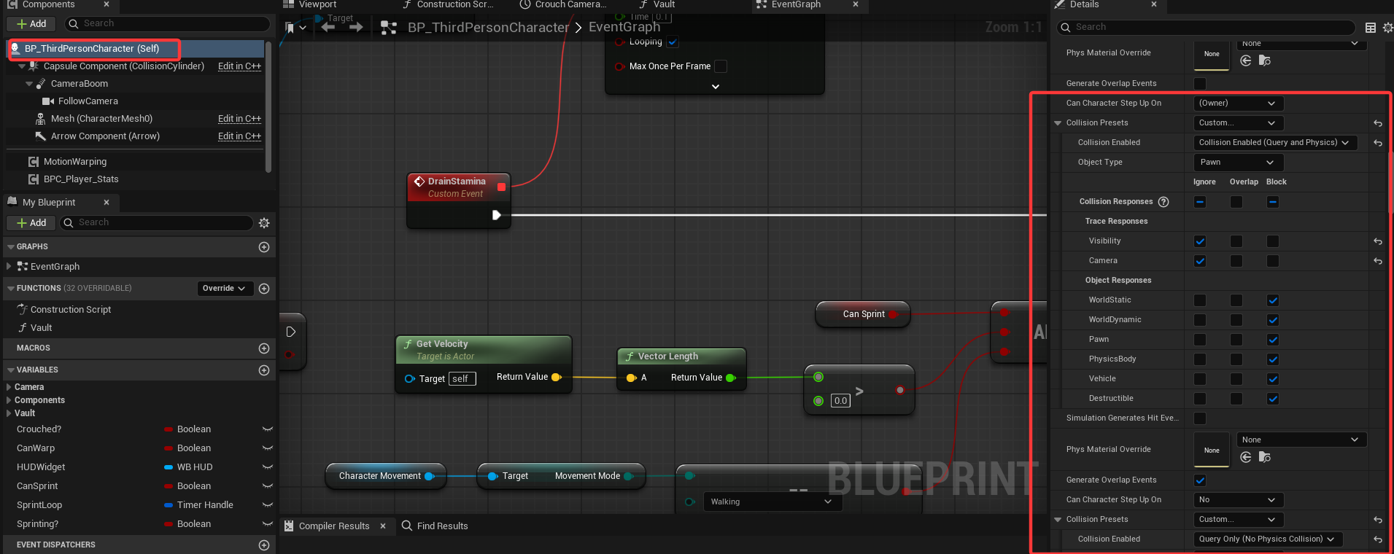Show Collision Responses help question icon
Image resolution: width=1394 pixels, height=554 pixels.
[x=1163, y=202]
